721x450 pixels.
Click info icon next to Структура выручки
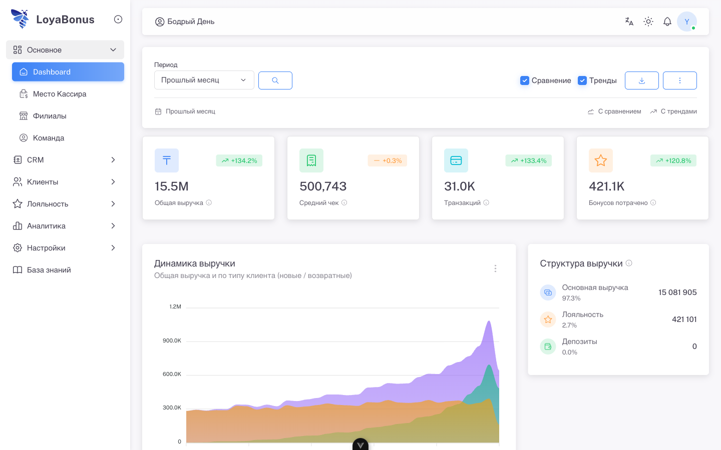click(x=629, y=263)
